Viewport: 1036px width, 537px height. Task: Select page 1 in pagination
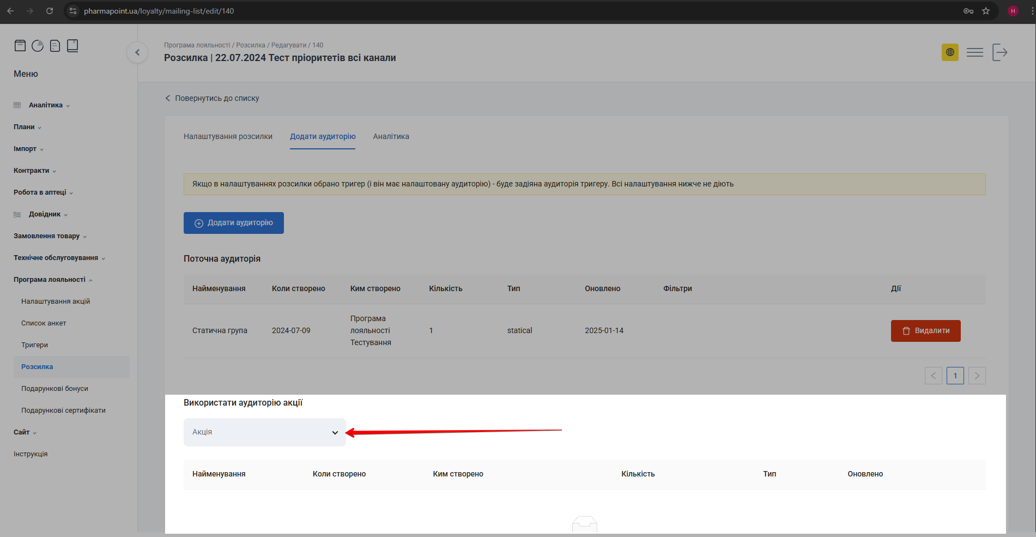point(955,376)
